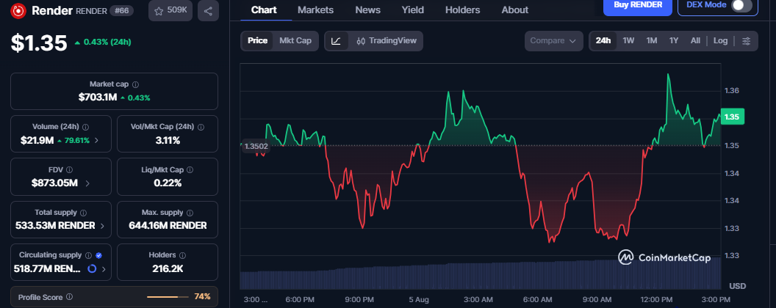Click the 1.3502 opening price label
Image resolution: width=776 pixels, height=308 pixels.
256,146
